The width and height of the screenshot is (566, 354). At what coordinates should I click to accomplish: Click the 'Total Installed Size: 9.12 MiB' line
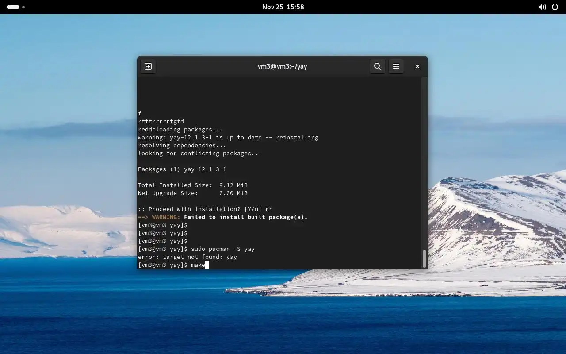click(x=193, y=185)
